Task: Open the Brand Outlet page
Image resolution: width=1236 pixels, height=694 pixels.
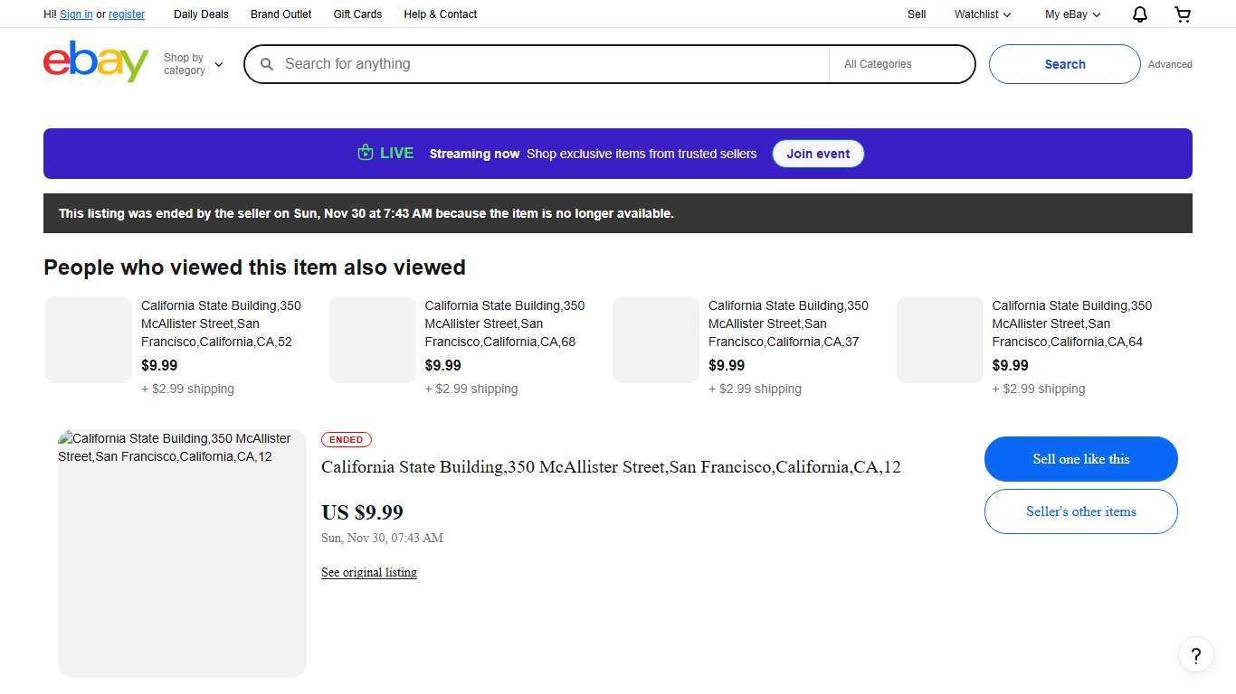Action: pyautogui.click(x=280, y=14)
